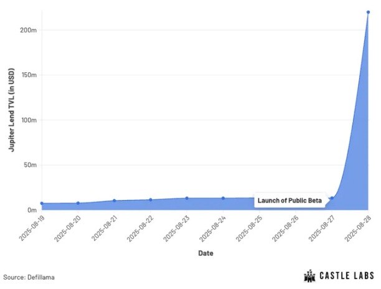381x289 pixels.
Task: Click the CASTLE LABS wordmark
Action: click(x=347, y=276)
